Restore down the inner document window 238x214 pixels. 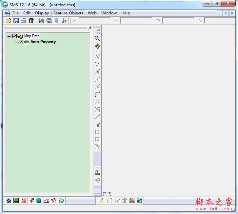pos(226,13)
